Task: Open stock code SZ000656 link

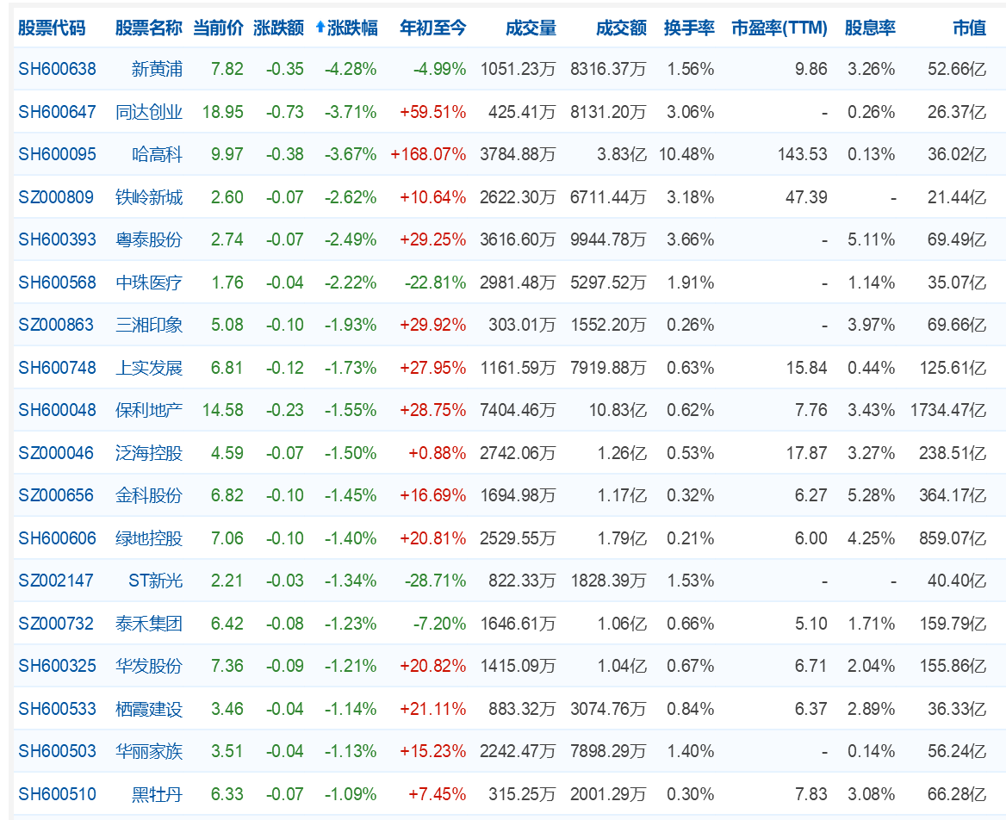Action: point(56,495)
